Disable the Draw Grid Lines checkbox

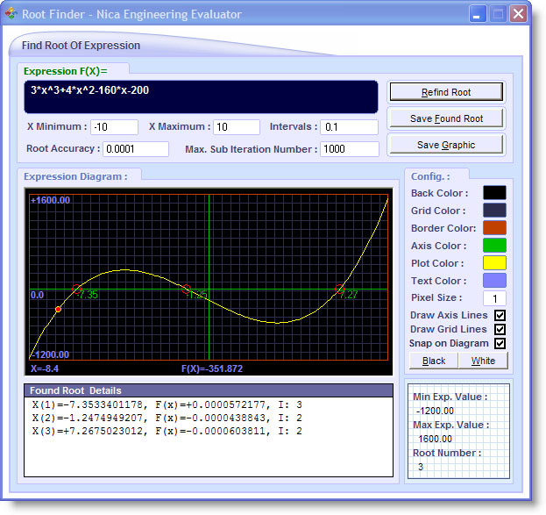[x=500, y=329]
